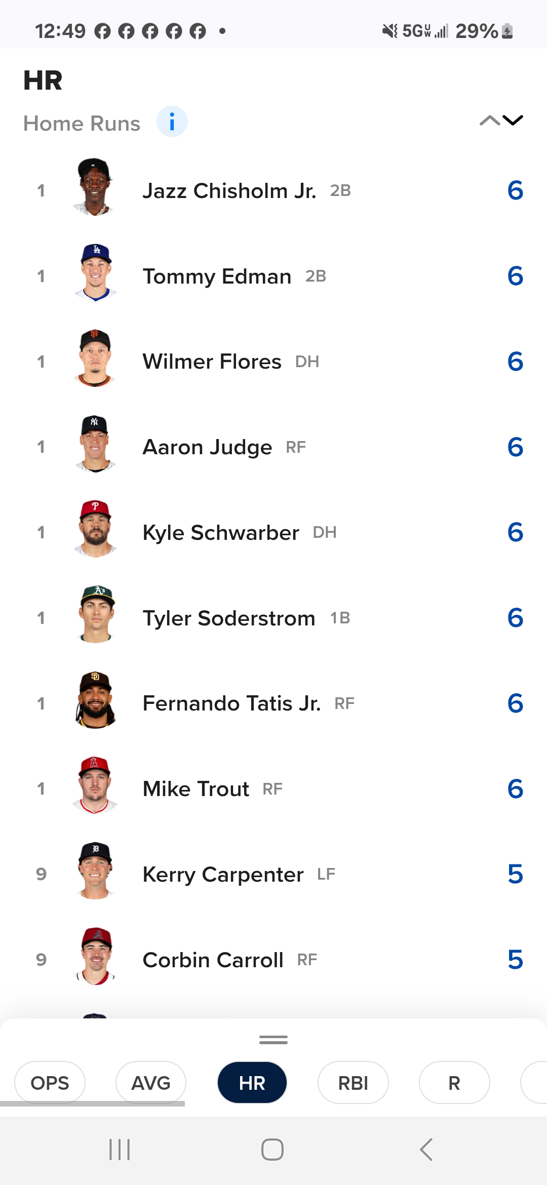
Task: Switch to the OPS stat tab
Action: (50, 1083)
